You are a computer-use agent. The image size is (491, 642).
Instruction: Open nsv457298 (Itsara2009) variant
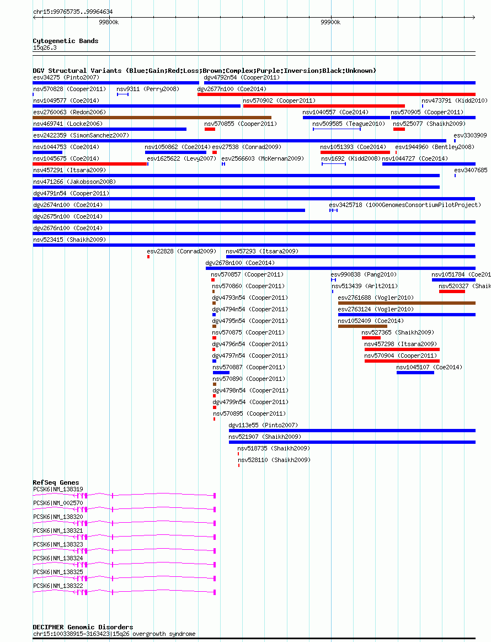401,344
